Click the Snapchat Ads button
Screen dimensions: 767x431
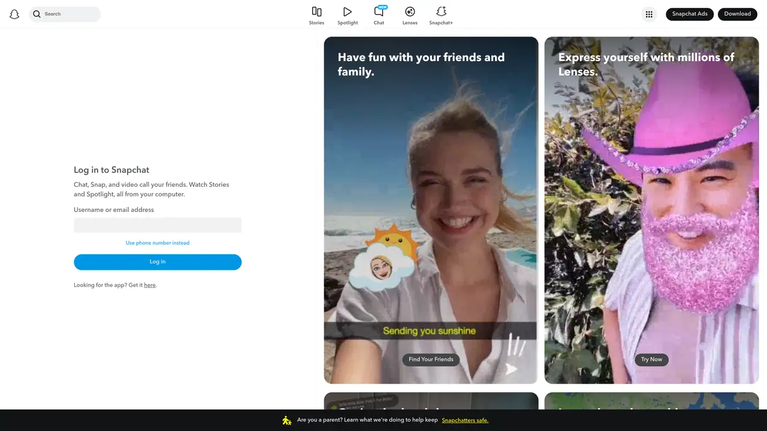click(x=690, y=14)
